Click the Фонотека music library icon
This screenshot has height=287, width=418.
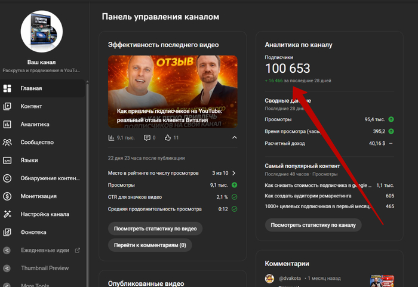click(x=7, y=232)
